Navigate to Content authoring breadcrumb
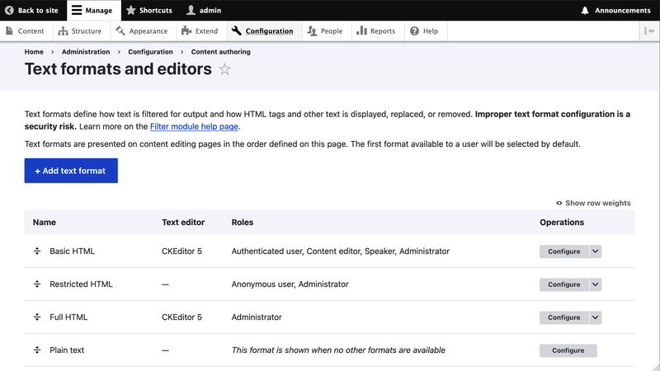Screen dimensions: 660x371 click(x=220, y=52)
